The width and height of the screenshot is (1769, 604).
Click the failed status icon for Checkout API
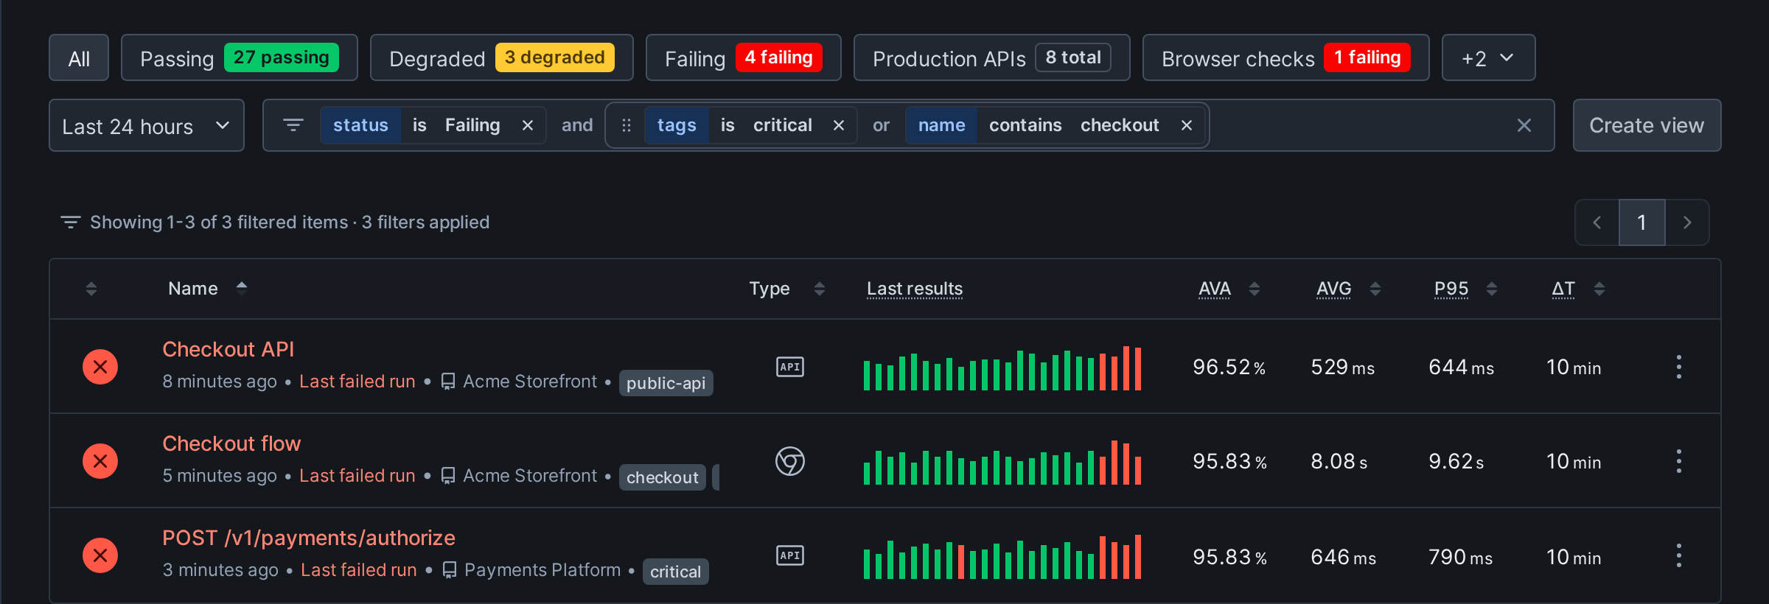click(100, 367)
